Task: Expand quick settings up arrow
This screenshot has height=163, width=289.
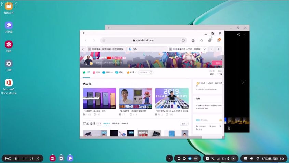Action: coord(234,158)
